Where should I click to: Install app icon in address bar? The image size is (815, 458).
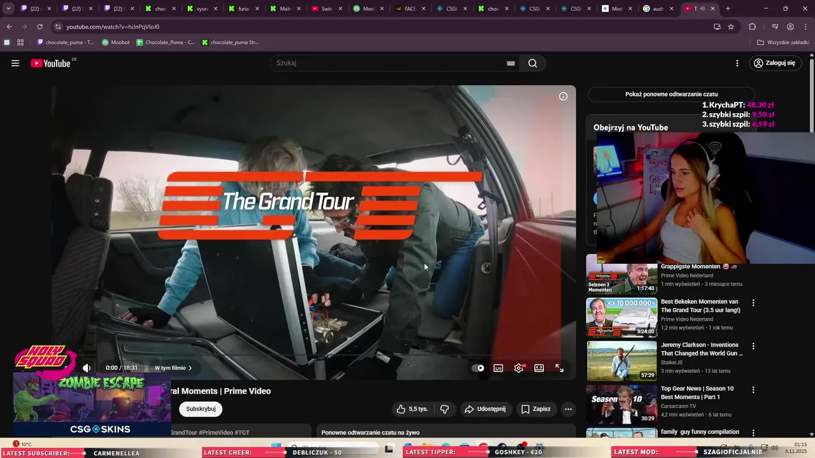pos(717,27)
